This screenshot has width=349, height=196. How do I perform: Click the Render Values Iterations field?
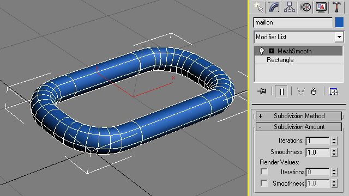(317, 172)
